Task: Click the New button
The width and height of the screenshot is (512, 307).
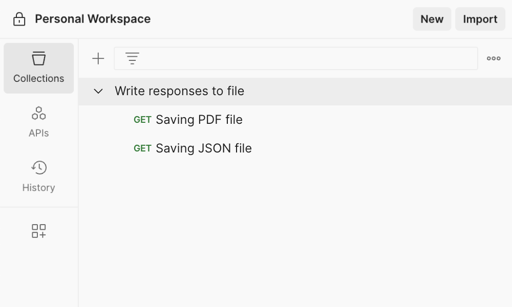Action: pyautogui.click(x=432, y=19)
